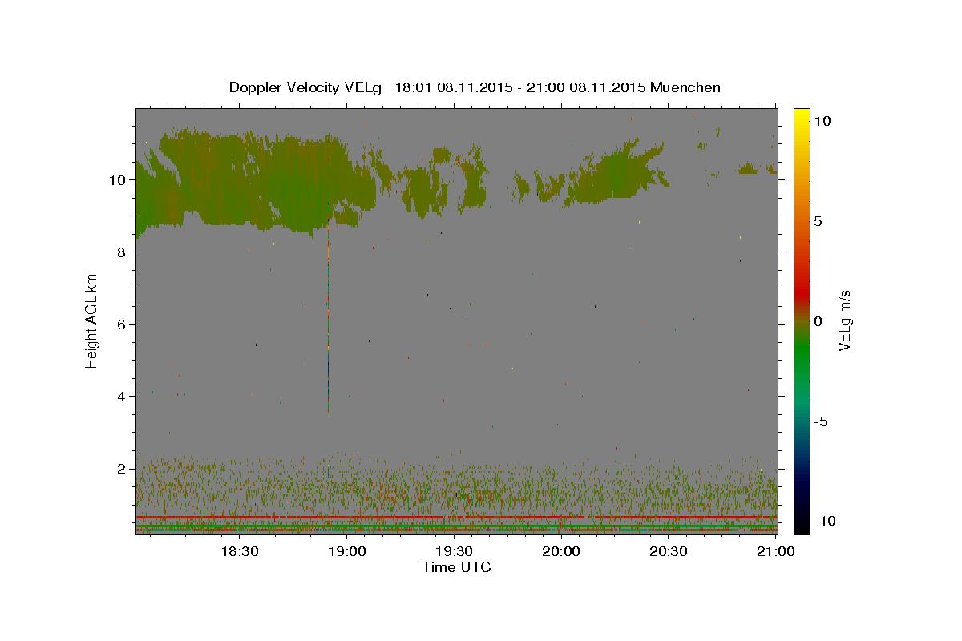
Task: Click the colorbar value label 0
Action: pyautogui.click(x=819, y=321)
